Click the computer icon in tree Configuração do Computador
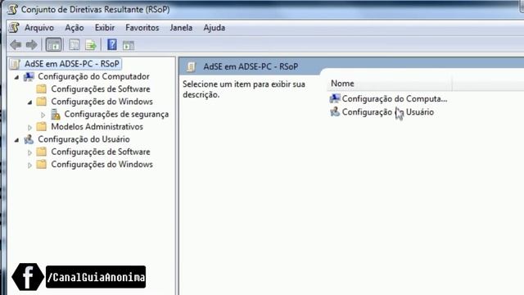Screen dimensions: 524x295 click(29, 76)
